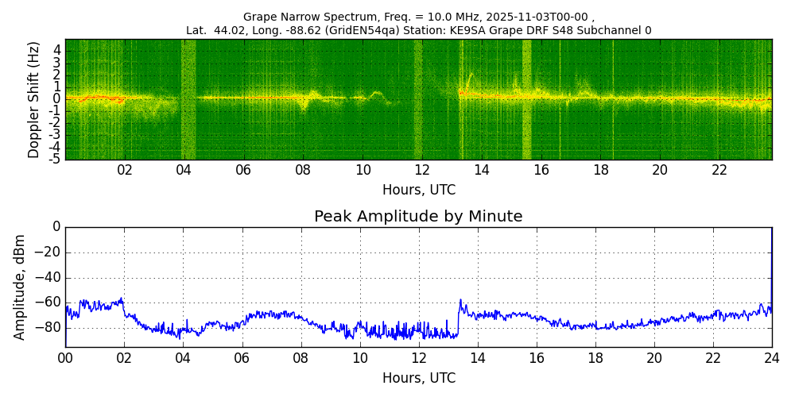Click 'Hours, UTC' label under the spectrogram
795x397 pixels.
pyautogui.click(x=418, y=190)
